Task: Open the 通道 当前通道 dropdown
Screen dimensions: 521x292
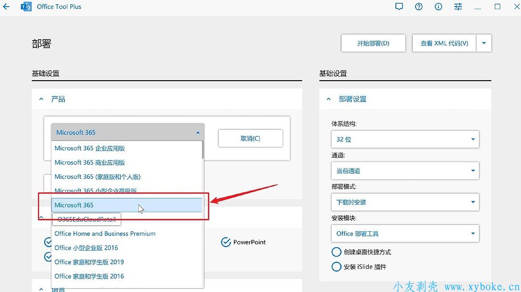Action: click(405, 170)
